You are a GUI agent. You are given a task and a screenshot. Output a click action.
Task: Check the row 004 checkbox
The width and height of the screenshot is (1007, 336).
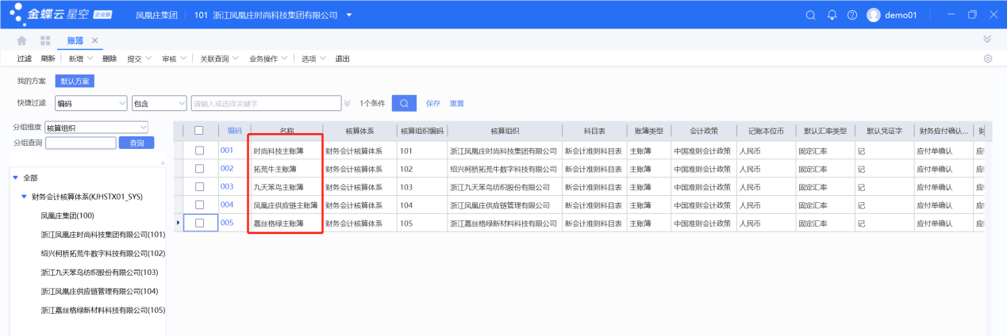pyautogui.click(x=199, y=205)
